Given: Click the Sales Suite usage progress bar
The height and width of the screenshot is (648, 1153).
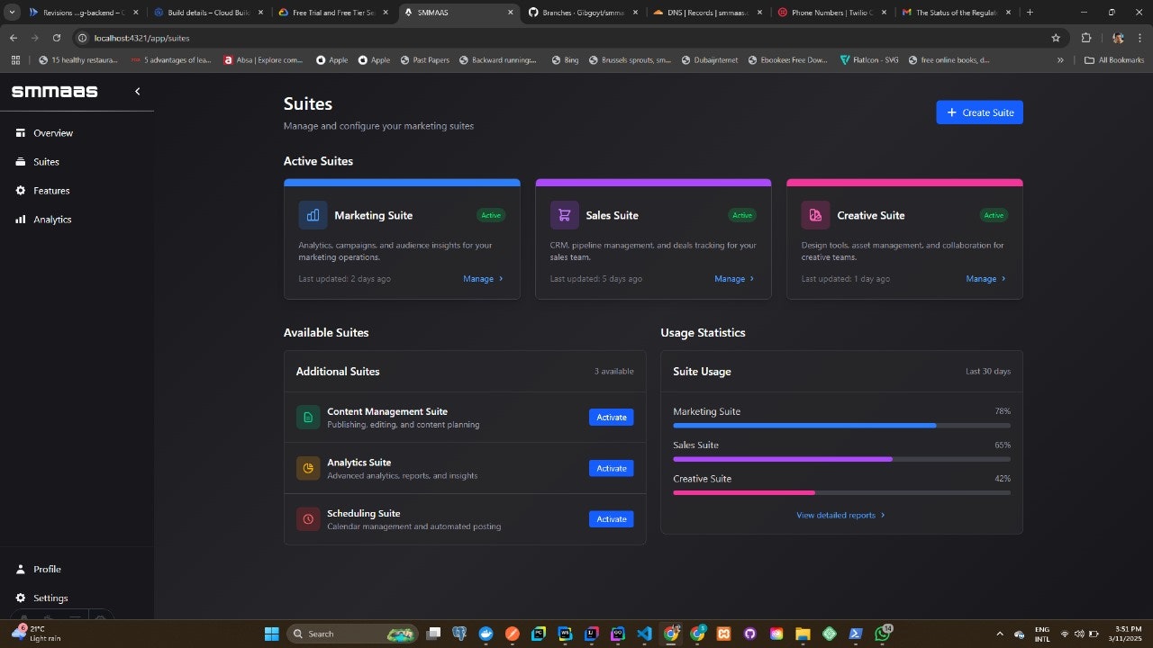Looking at the screenshot, I should 841,459.
